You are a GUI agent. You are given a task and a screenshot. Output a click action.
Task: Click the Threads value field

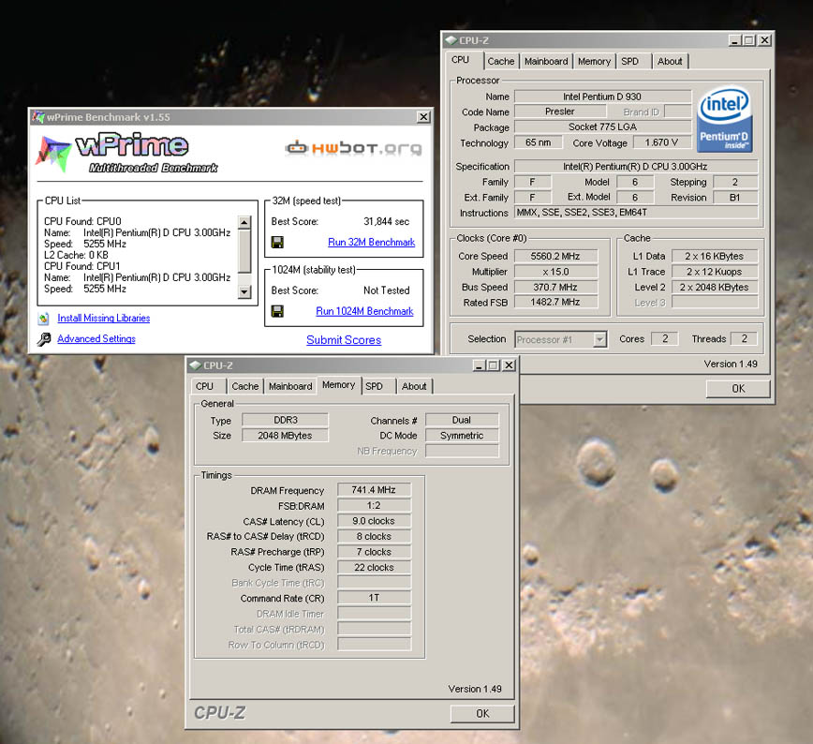744,339
